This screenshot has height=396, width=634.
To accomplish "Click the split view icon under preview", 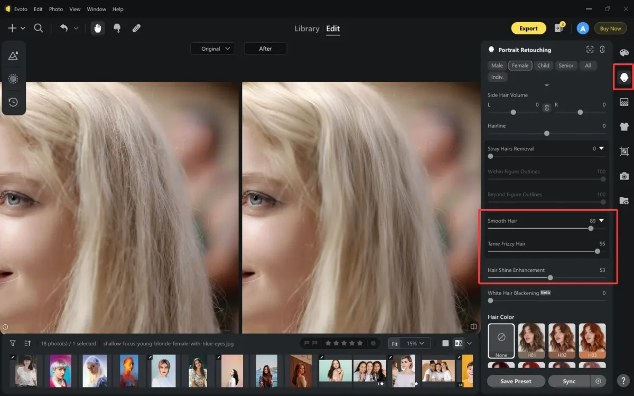I will 474,327.
